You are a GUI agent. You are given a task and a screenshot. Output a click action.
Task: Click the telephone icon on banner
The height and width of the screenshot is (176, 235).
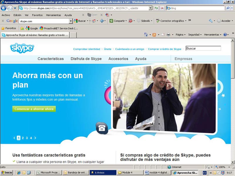point(102,128)
